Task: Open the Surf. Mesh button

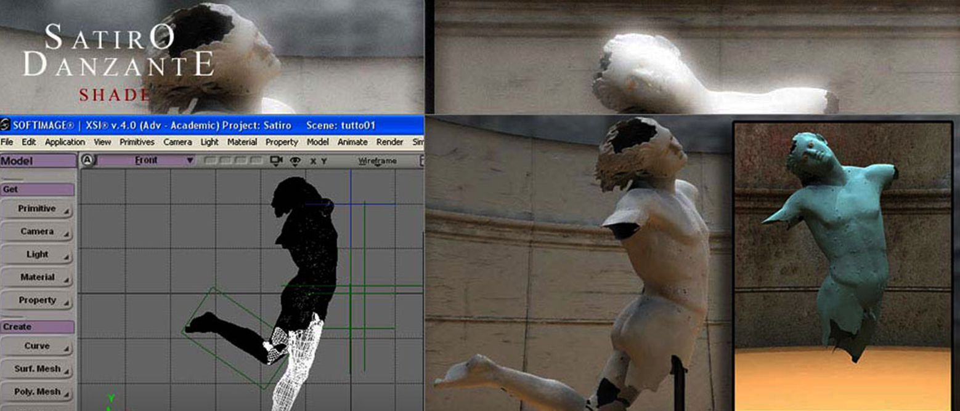Action: (37, 369)
